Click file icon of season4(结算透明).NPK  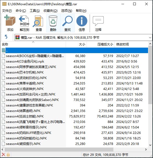3,111
